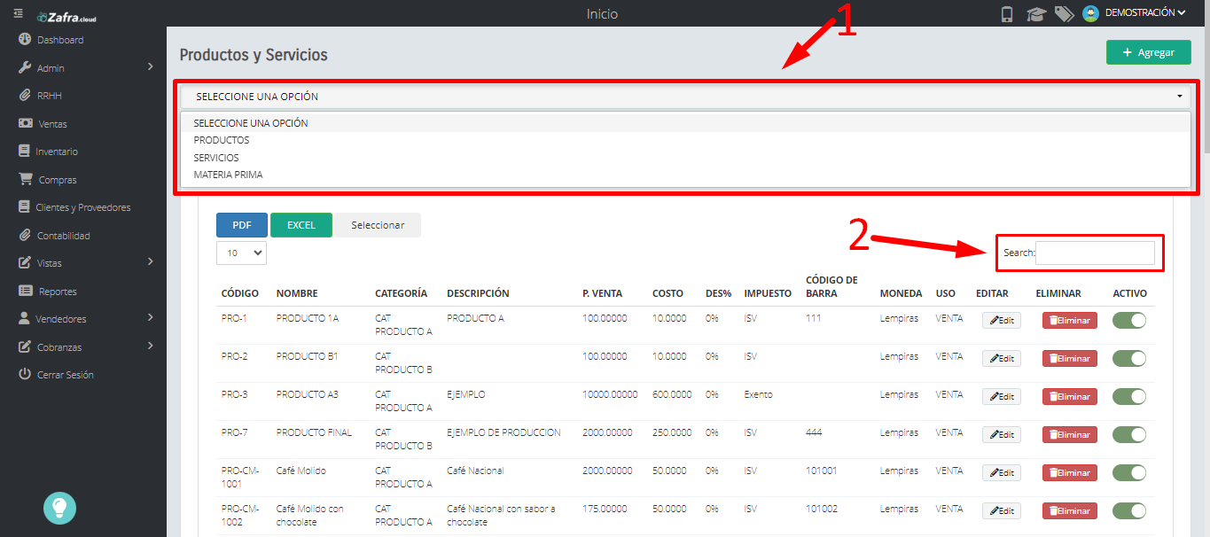Select PRODUCTOS option in the list

click(x=685, y=140)
